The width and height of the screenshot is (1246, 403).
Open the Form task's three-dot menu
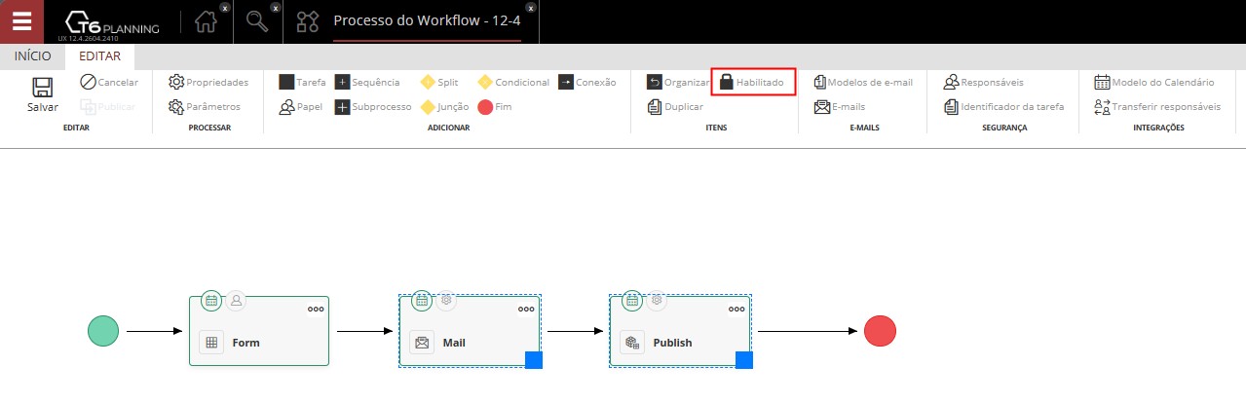316,309
